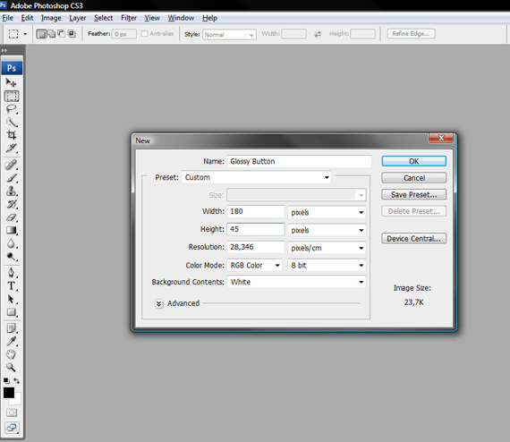Viewport: 510px width, 442px height.
Task: Open the Filter menu
Action: tap(129, 18)
